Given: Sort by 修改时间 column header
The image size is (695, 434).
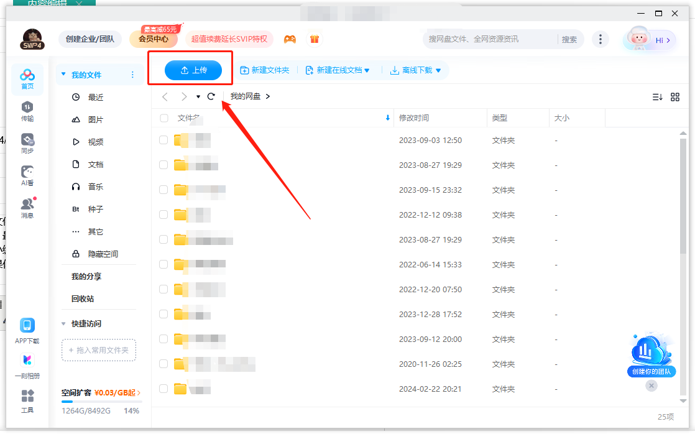Looking at the screenshot, I should click(x=414, y=118).
